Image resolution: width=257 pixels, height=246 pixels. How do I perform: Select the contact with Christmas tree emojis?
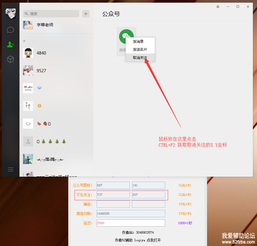[x=56, y=141]
